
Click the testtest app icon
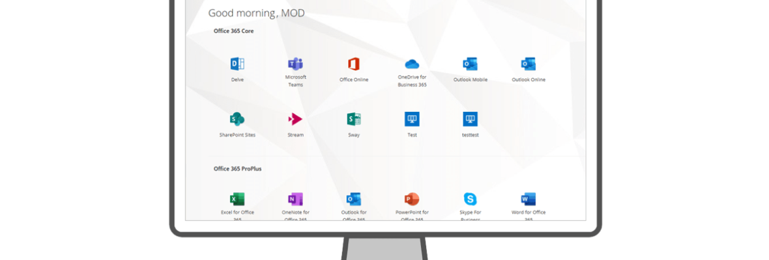click(471, 119)
